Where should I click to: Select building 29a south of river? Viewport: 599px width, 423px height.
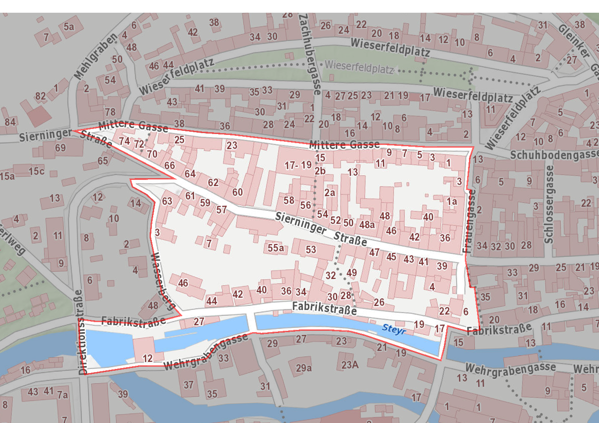(304, 368)
